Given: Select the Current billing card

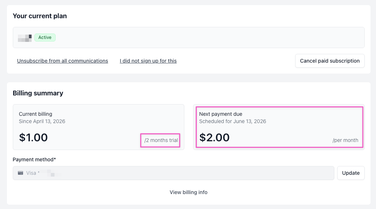Looking at the screenshot, I should 98,127.
